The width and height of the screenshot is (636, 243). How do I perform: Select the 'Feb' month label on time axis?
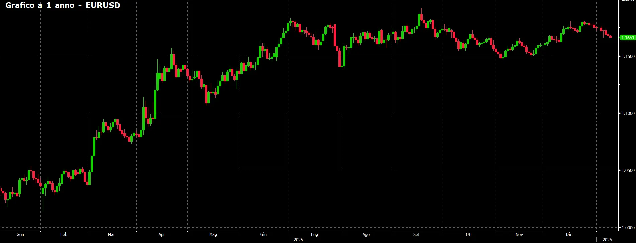(x=64, y=234)
